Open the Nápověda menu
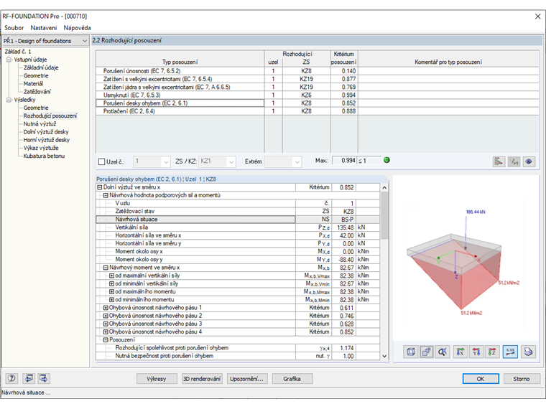546x409 pixels. (x=77, y=28)
